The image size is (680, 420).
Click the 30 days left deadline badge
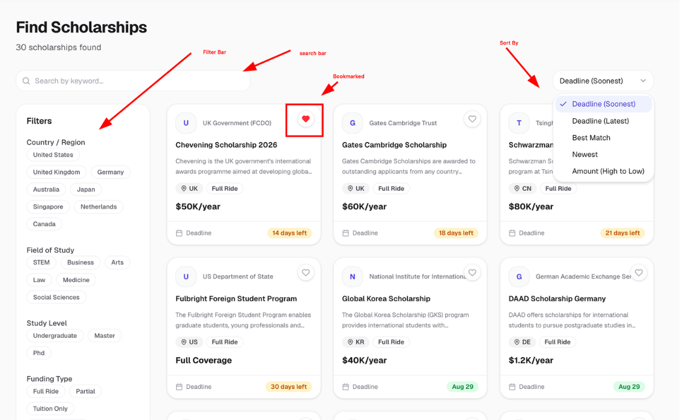[289, 386]
